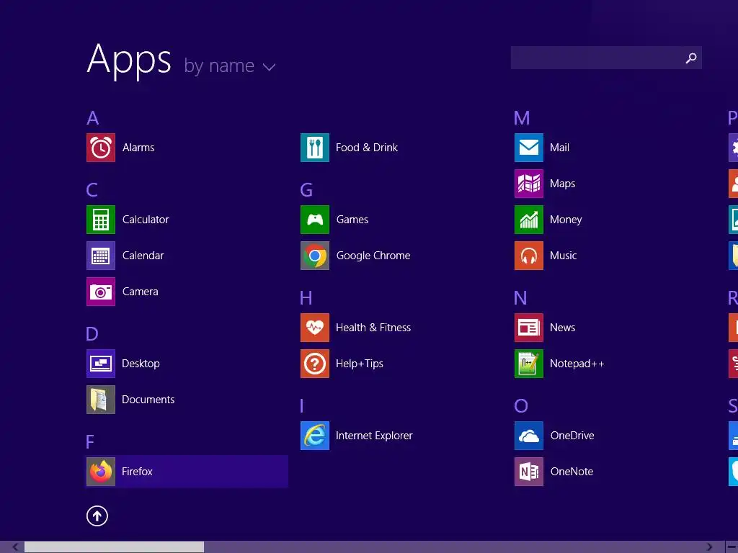Click the 'N' group letter header

520,298
